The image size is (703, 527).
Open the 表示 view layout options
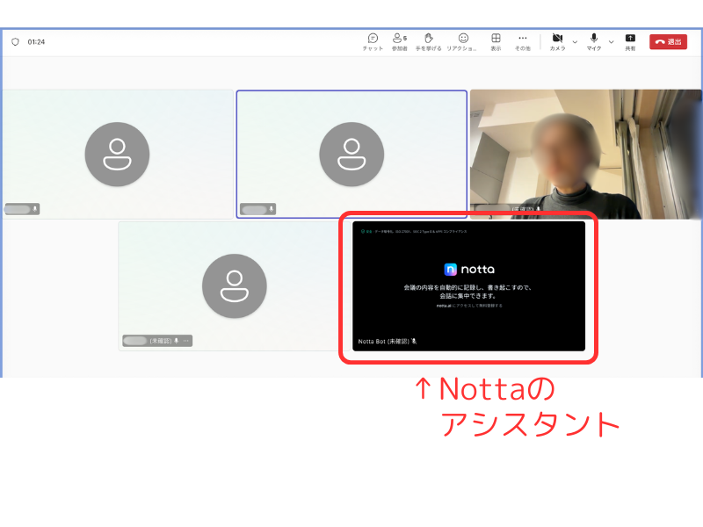(496, 41)
